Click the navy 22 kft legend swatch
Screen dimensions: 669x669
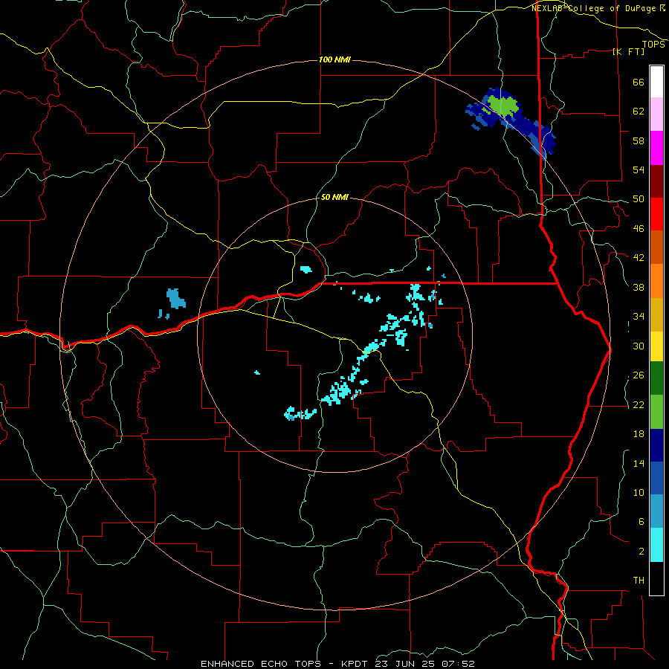tap(656, 445)
